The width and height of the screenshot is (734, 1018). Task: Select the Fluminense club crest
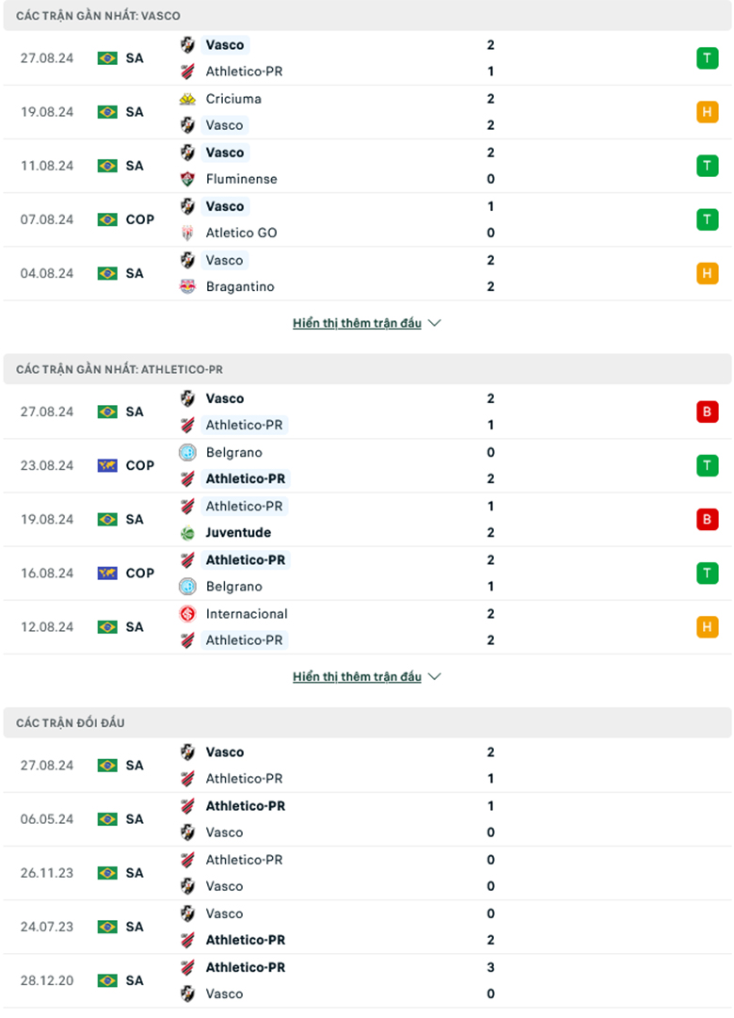[x=185, y=179]
